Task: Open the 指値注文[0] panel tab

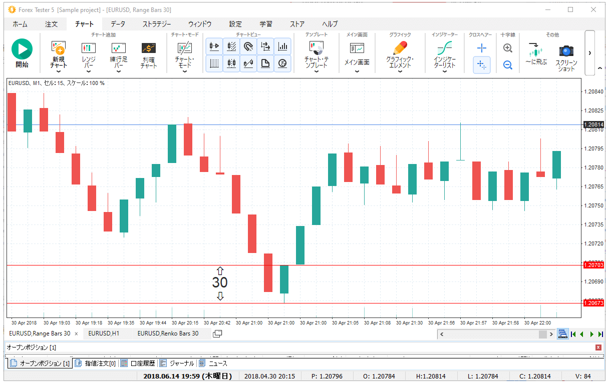Action: (95, 363)
